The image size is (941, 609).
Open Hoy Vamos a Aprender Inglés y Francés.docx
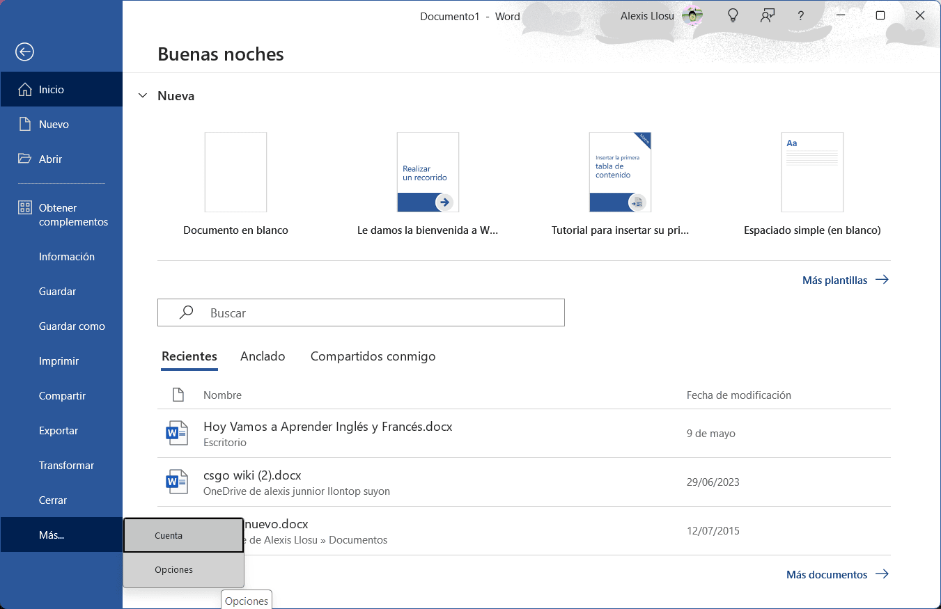tap(524, 433)
